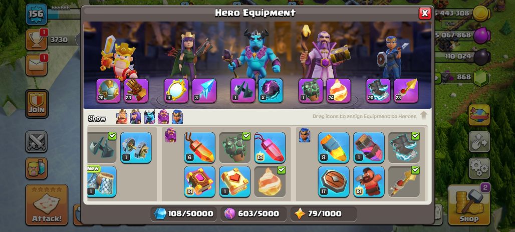Open the Shop button
This screenshot has width=515, height=232.
[469, 205]
